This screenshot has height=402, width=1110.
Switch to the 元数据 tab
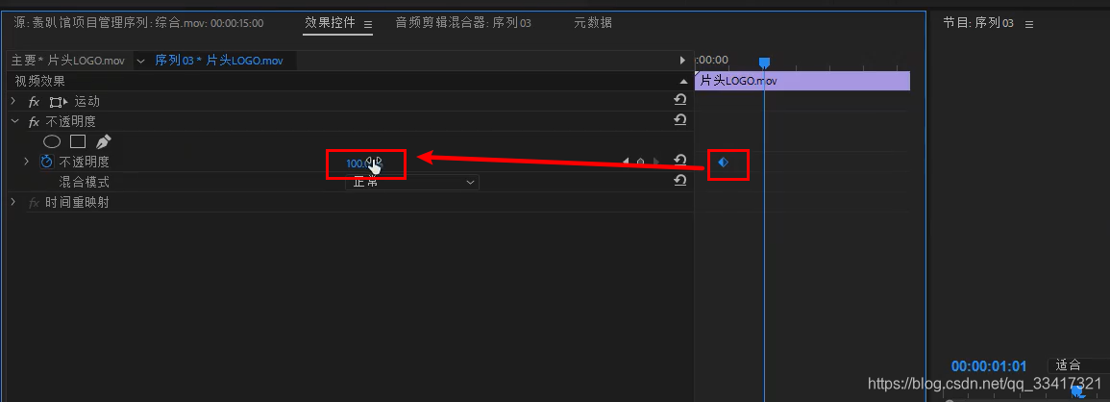[593, 23]
